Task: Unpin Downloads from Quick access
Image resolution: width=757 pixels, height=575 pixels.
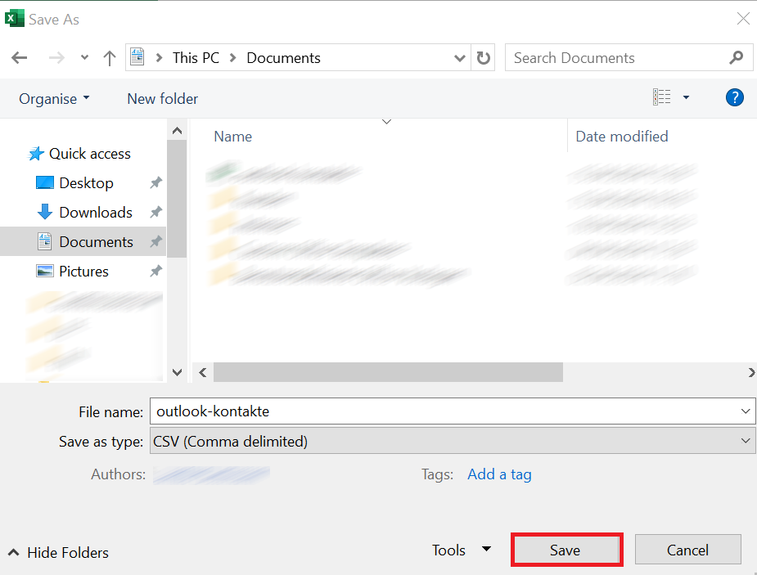Action: (155, 212)
